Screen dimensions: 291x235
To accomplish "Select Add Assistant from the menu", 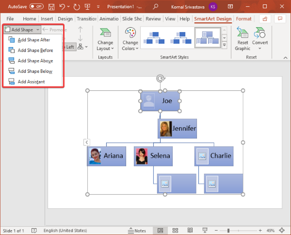I will [x=31, y=82].
